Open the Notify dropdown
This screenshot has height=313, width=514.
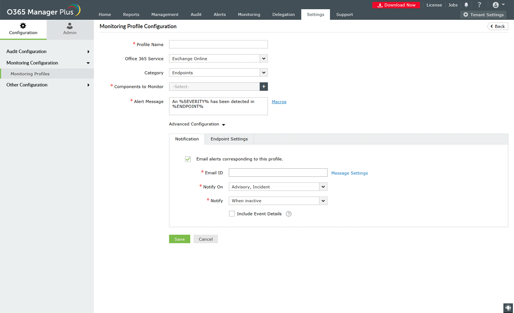tap(278, 201)
